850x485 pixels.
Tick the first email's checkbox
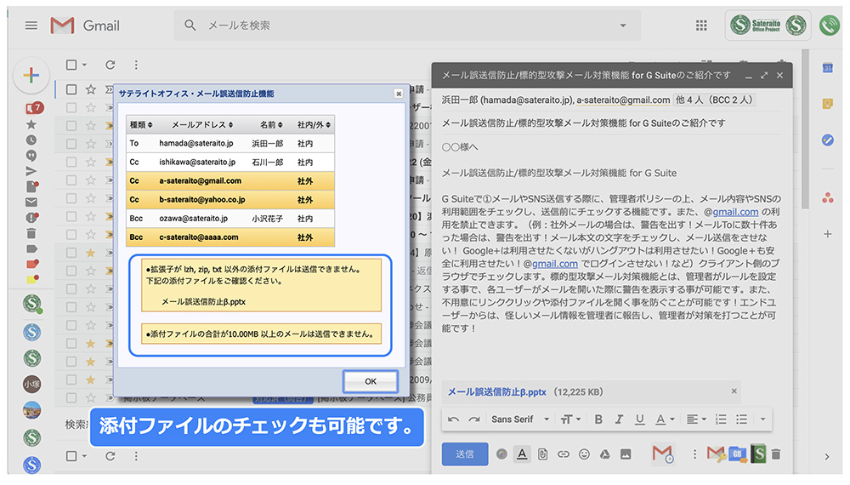click(71, 89)
